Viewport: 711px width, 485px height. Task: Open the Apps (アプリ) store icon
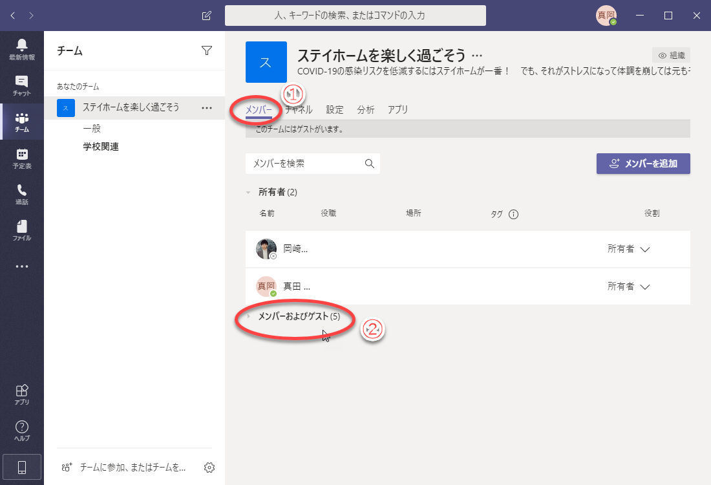22,394
